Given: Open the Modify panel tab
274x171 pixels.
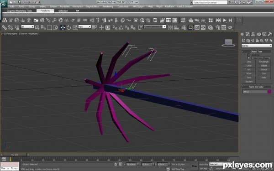Looking at the screenshot, I should coord(248,34).
